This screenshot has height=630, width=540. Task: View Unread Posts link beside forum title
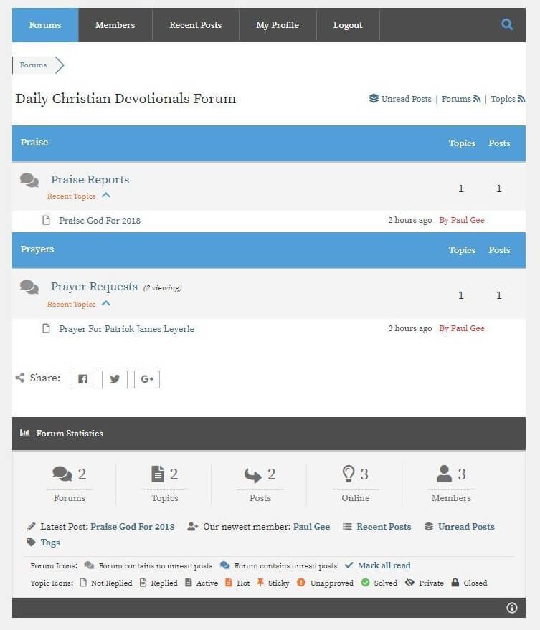(x=406, y=99)
